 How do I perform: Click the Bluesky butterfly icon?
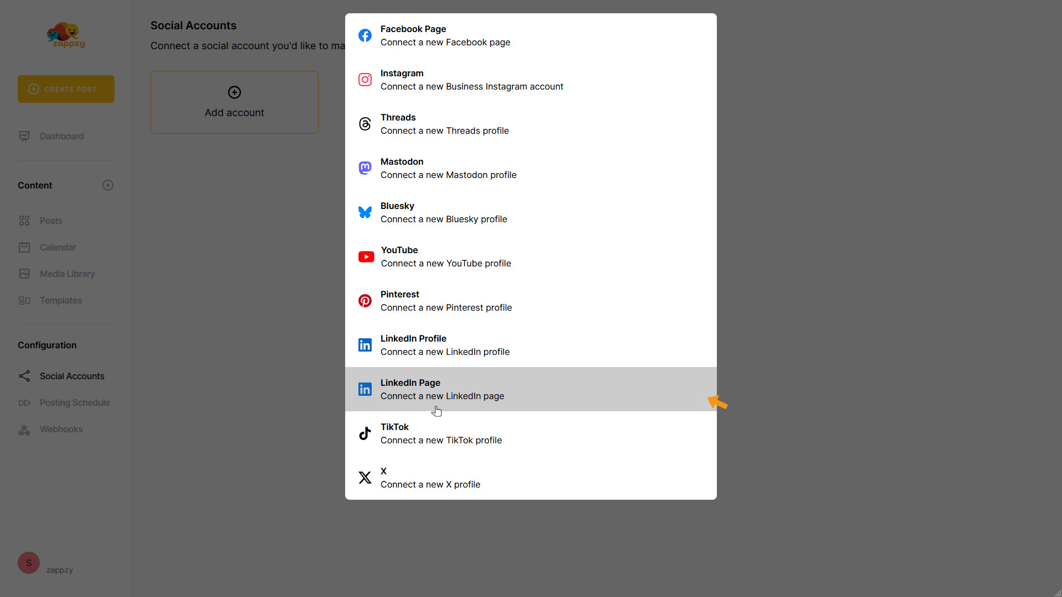365,212
